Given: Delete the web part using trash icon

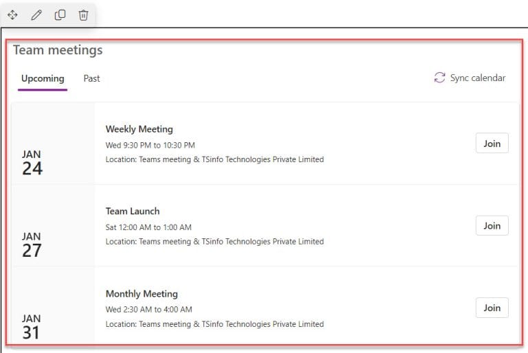Looking at the screenshot, I should 83,15.
